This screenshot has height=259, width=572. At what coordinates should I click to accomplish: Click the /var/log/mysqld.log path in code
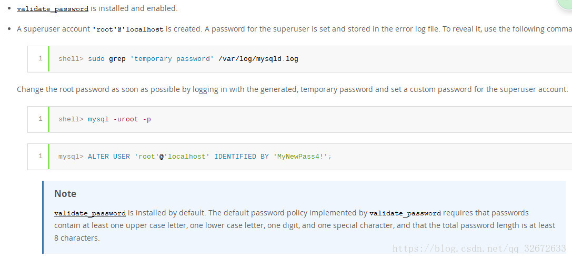tap(258, 59)
